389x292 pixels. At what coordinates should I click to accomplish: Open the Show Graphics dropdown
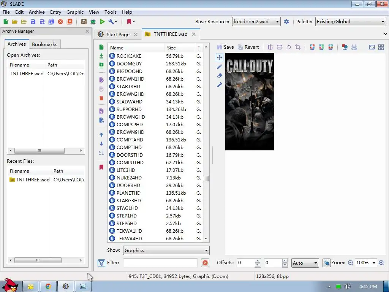coord(166,250)
